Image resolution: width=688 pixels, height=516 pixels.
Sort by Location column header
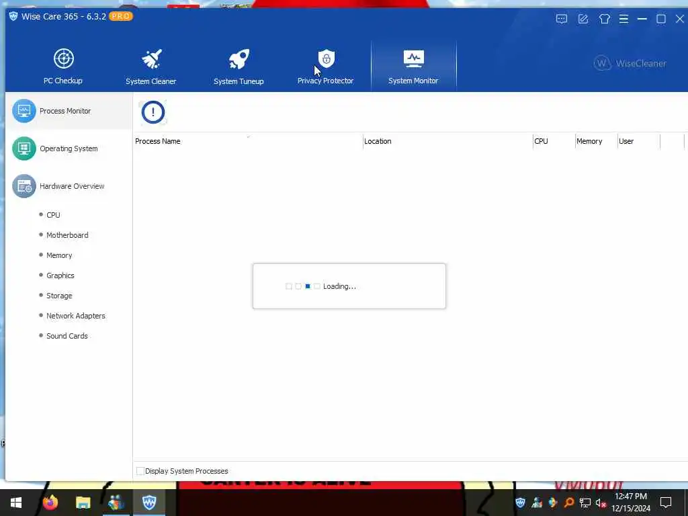448,141
